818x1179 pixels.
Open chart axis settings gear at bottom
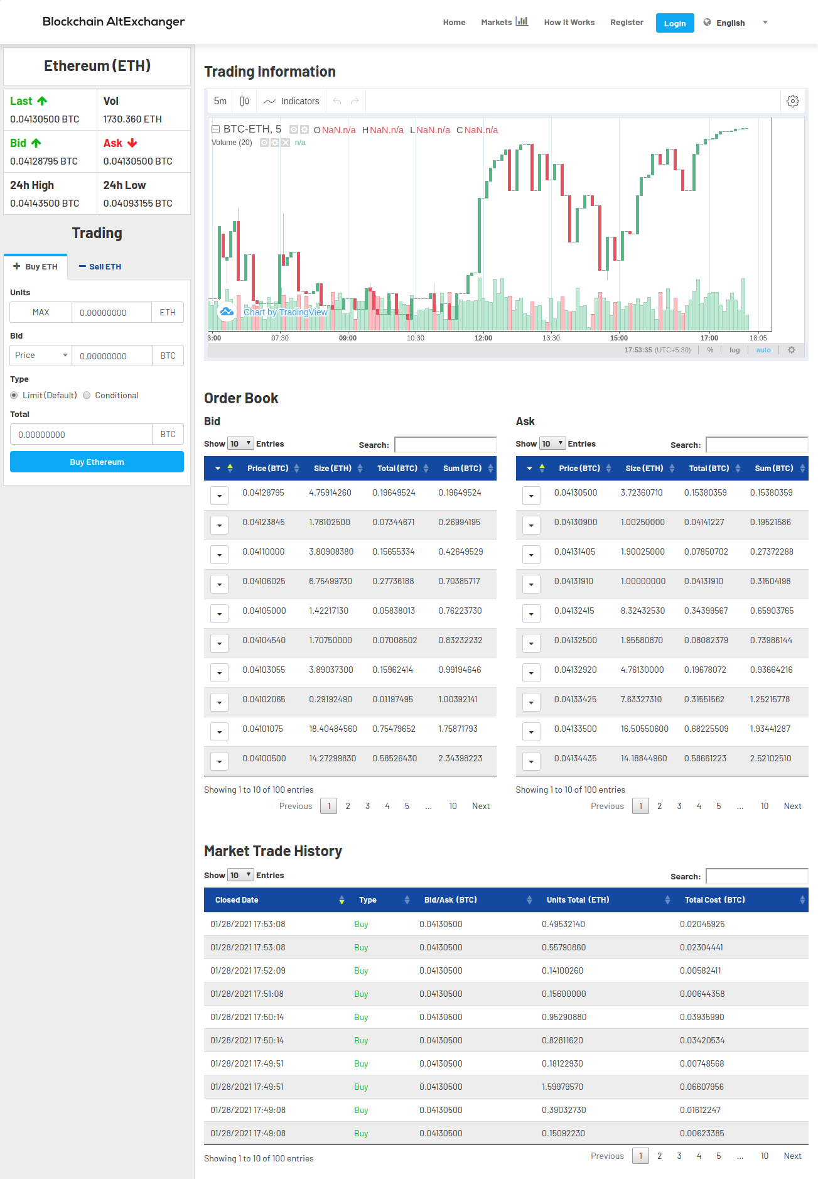(792, 350)
